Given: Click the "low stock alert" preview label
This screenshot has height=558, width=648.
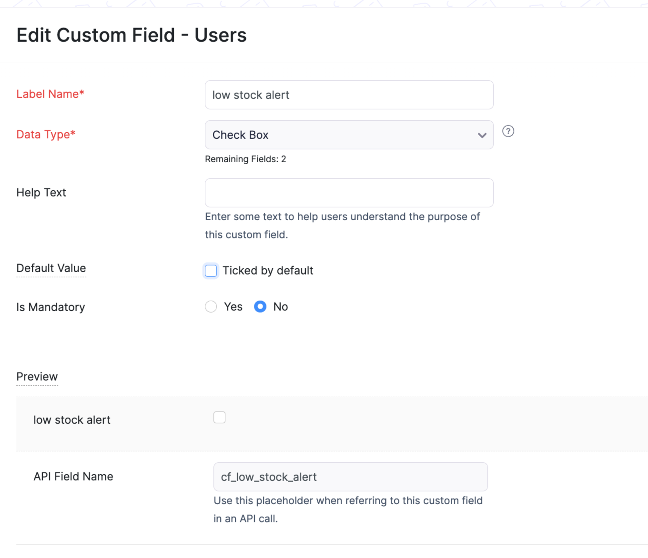Looking at the screenshot, I should coord(72,420).
